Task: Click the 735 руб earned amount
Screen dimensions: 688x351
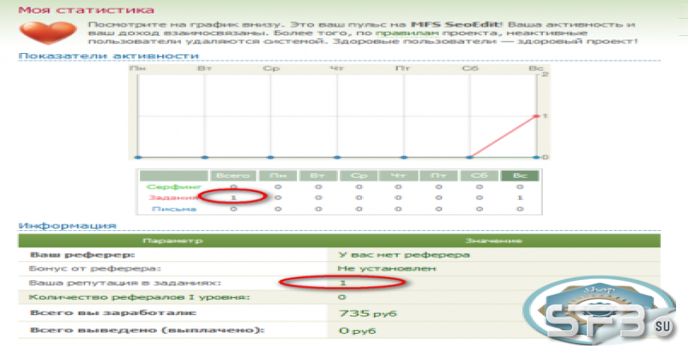Action: click(368, 314)
